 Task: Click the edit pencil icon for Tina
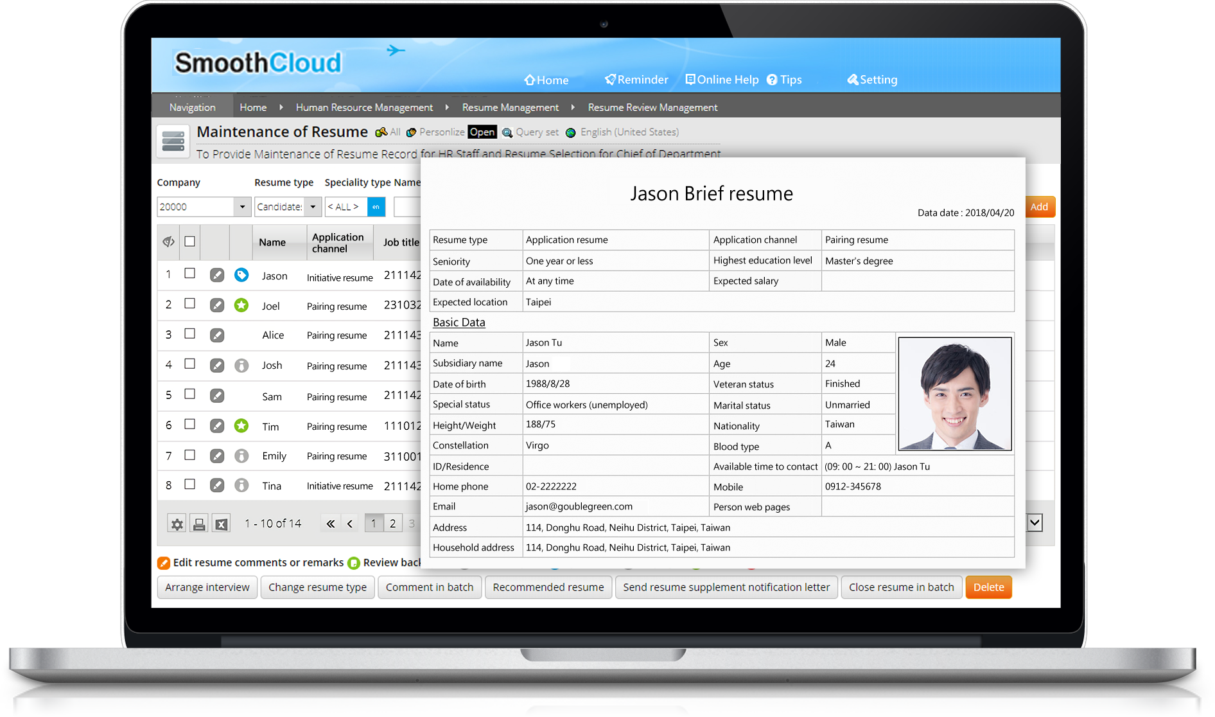pos(217,485)
